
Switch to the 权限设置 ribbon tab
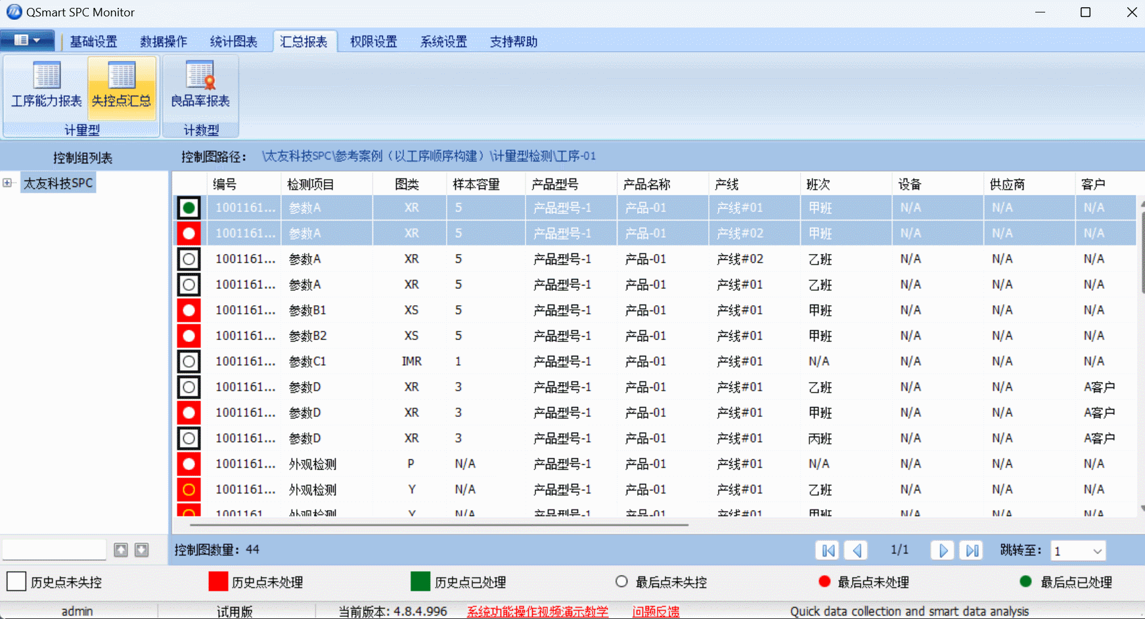pos(372,41)
